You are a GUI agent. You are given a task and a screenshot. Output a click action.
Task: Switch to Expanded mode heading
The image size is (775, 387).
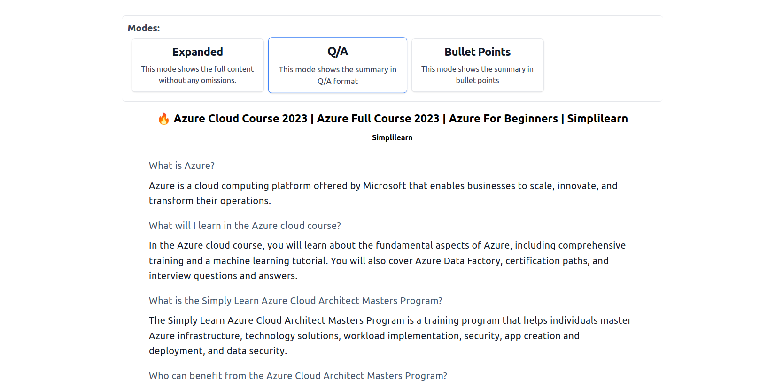tap(197, 52)
